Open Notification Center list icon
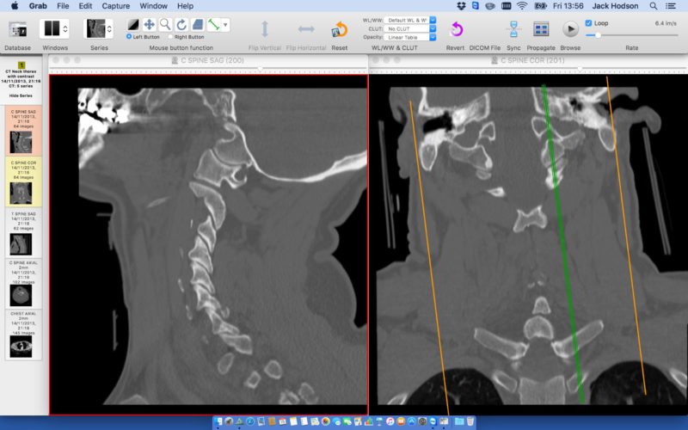This screenshot has width=688, height=430. click(x=671, y=6)
